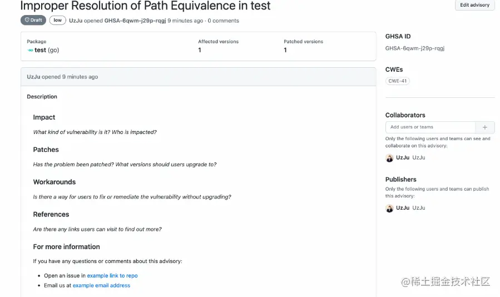Click the shield icon in Draft badge
500x297 pixels.
(x=26, y=21)
